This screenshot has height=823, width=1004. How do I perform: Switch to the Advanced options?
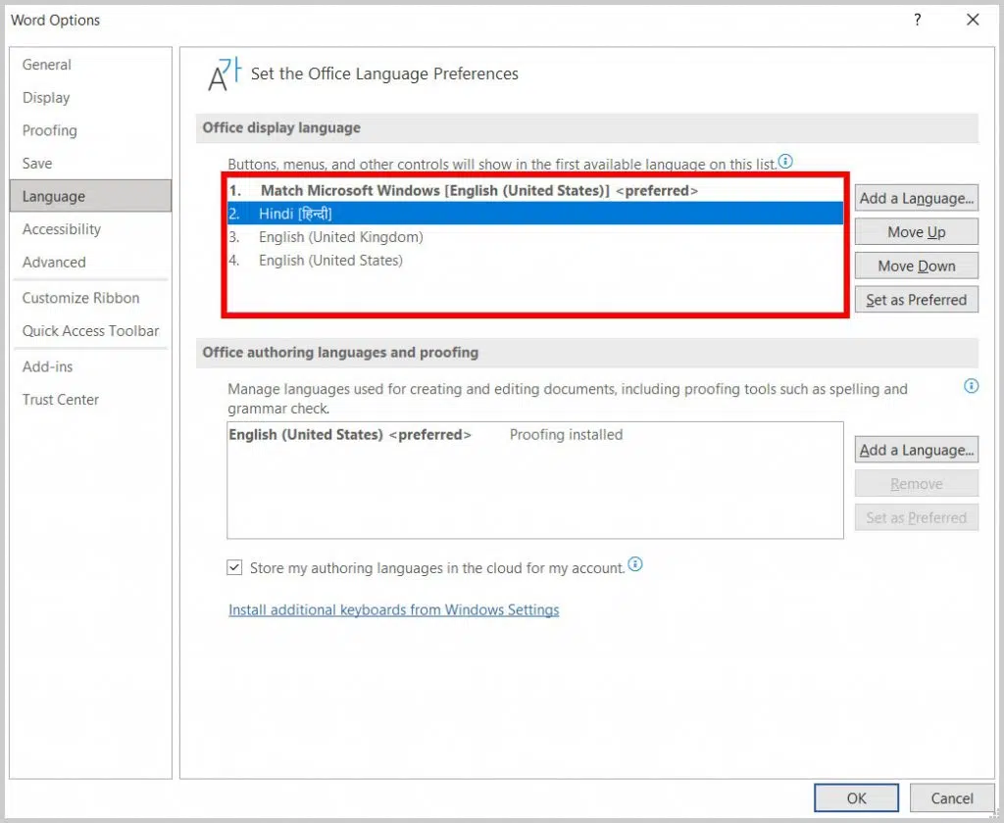click(91, 262)
